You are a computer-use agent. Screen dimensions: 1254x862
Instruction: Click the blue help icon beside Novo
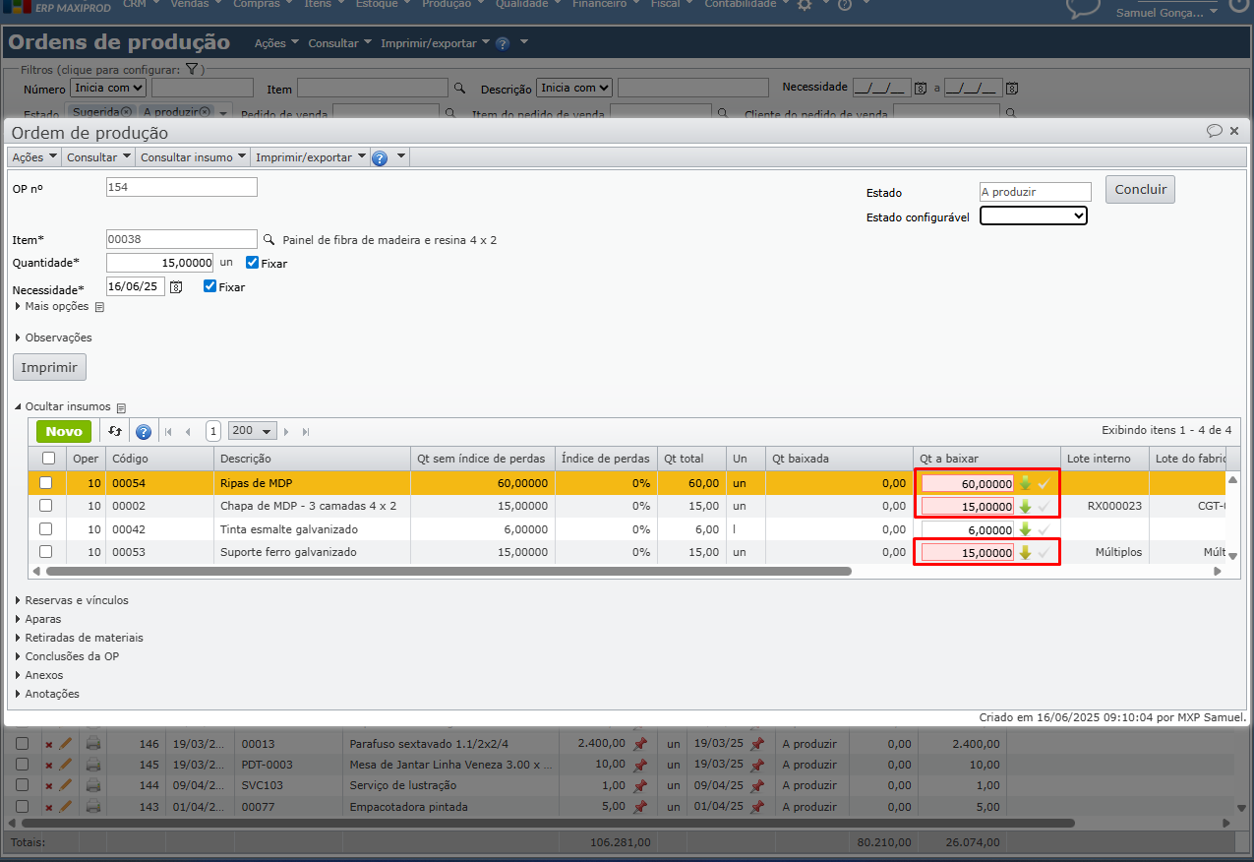pyautogui.click(x=144, y=431)
